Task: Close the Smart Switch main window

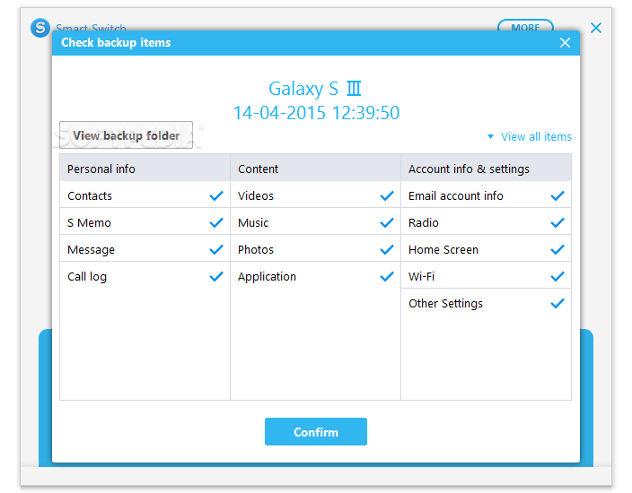Action: click(596, 28)
